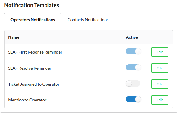Deactivate the Mention to Operator toggle
The width and height of the screenshot is (181, 116).
[x=133, y=99]
